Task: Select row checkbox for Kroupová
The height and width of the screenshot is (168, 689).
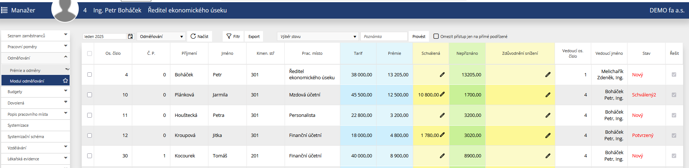Action: [x=89, y=135]
